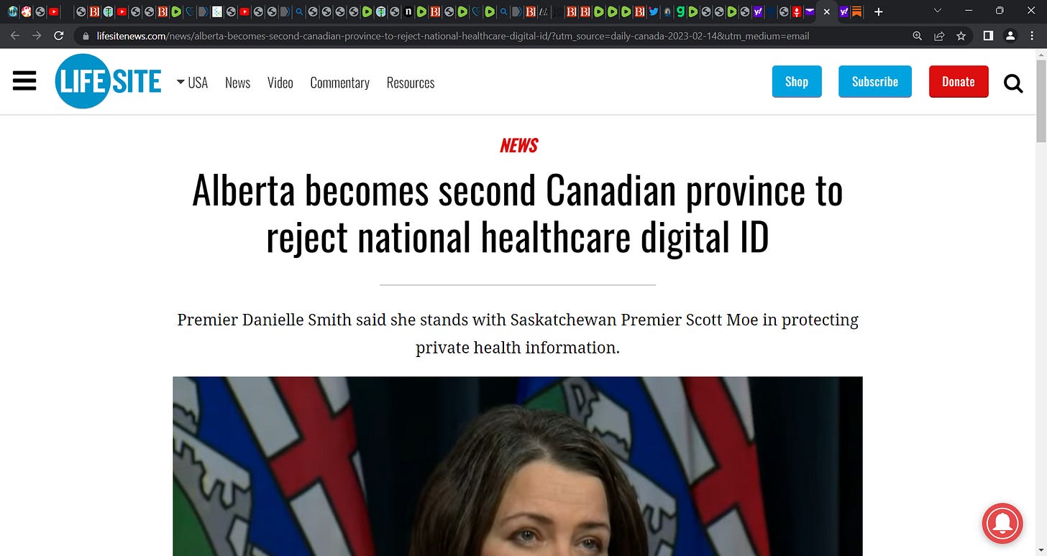Open the tab search chevron
1047x556 pixels.
click(937, 11)
